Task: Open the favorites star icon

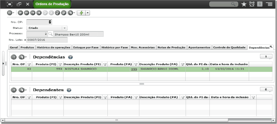Action: 244,4
